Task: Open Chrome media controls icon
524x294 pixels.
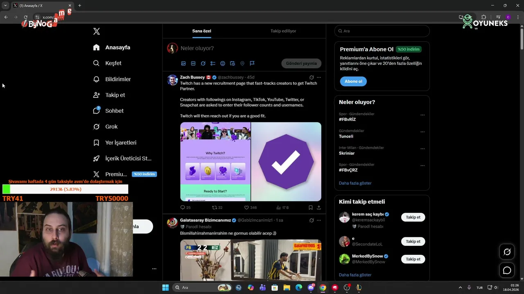Action: [498, 17]
